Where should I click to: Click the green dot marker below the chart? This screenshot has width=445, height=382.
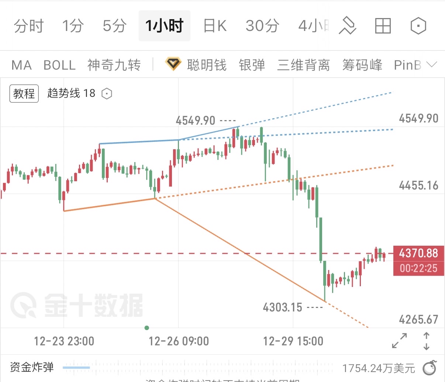[x=146, y=327]
